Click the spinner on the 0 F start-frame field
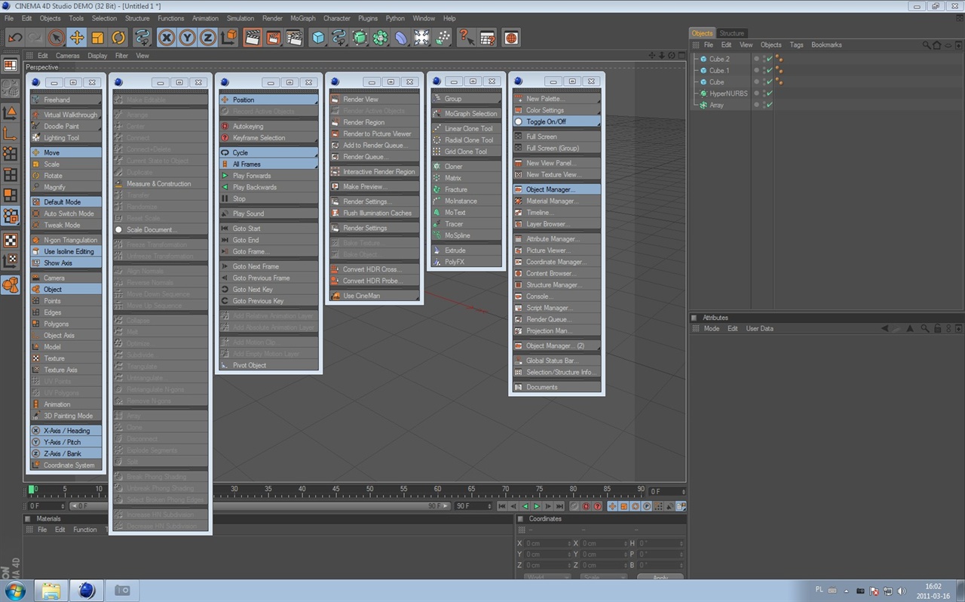Image resolution: width=965 pixels, height=602 pixels. (x=64, y=506)
